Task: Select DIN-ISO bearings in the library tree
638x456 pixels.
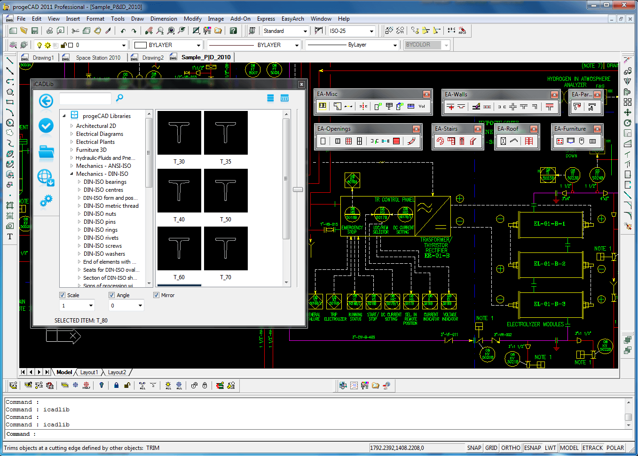Action: [105, 182]
